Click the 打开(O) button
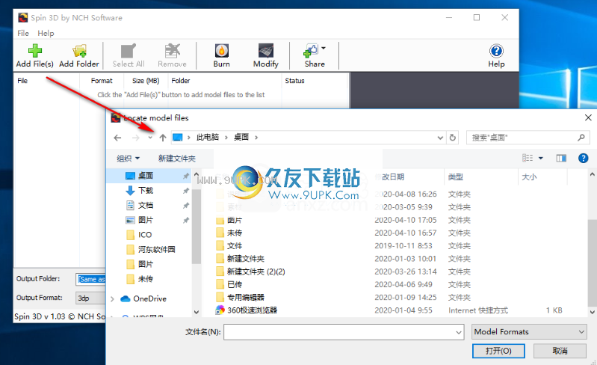 pyautogui.click(x=498, y=351)
